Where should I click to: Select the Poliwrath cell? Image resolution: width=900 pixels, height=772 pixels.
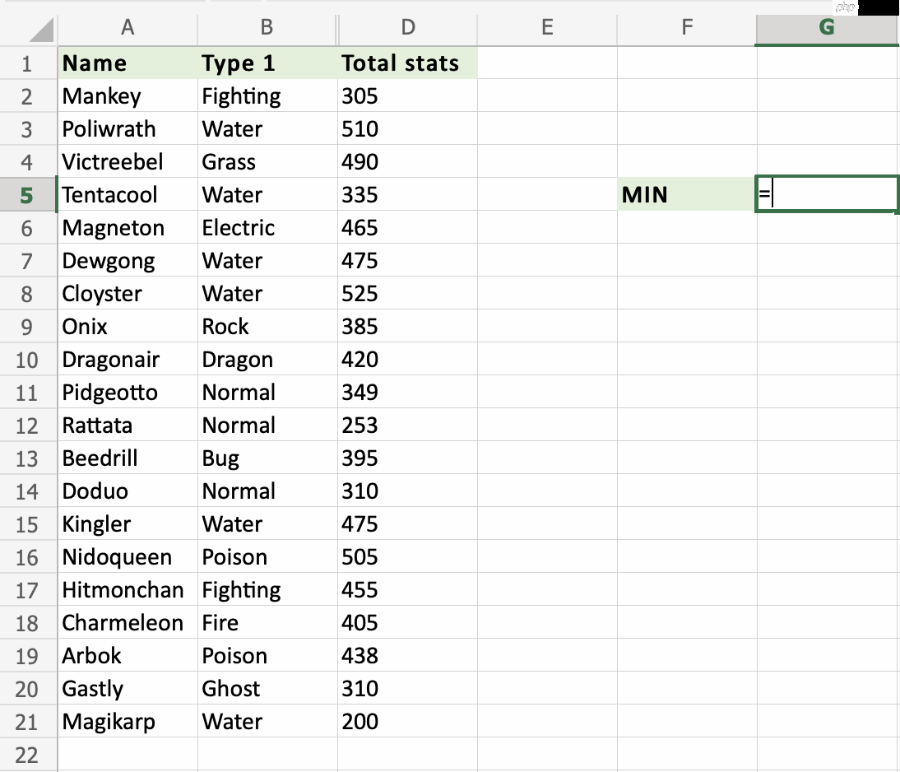click(128, 128)
